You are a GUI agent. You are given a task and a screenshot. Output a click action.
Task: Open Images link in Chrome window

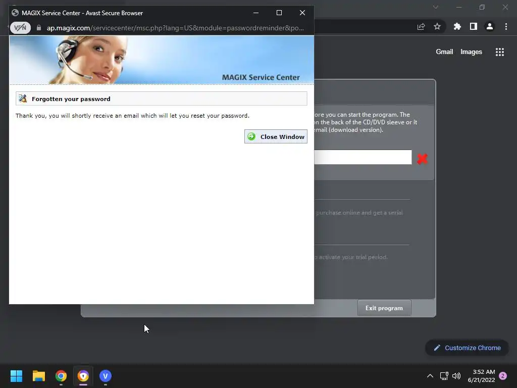[x=471, y=52]
